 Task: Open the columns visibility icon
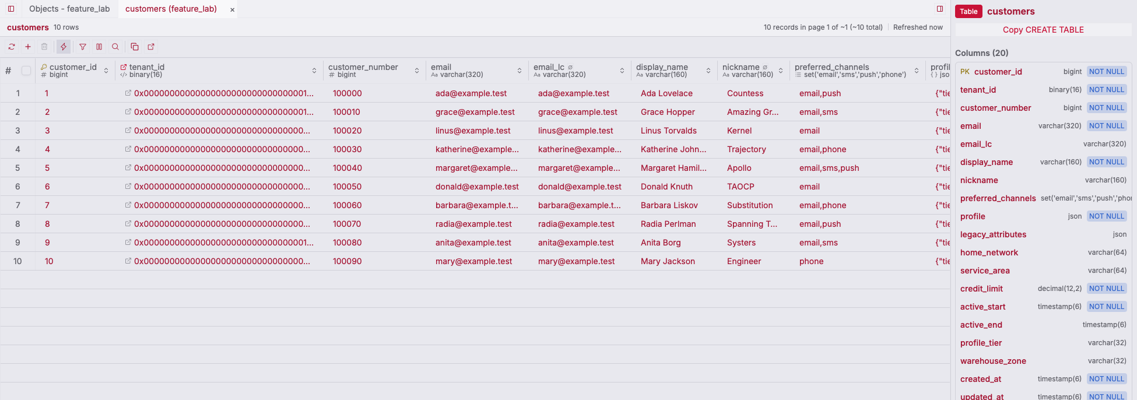(x=99, y=47)
